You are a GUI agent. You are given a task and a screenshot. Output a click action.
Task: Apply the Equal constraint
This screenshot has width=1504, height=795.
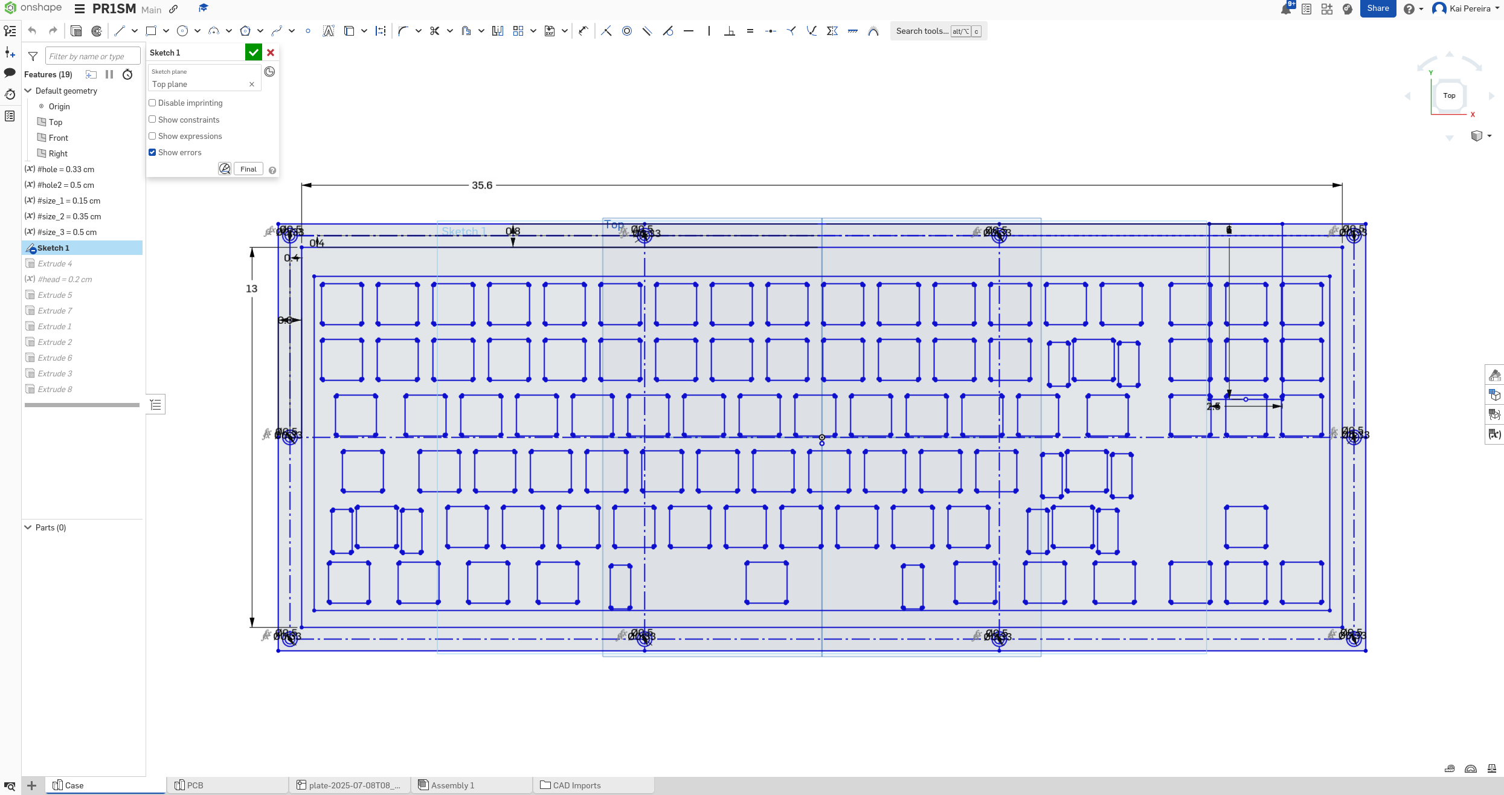click(751, 31)
